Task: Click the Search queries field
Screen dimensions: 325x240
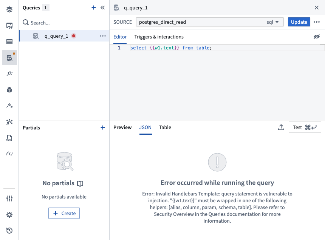Action: (x=64, y=23)
